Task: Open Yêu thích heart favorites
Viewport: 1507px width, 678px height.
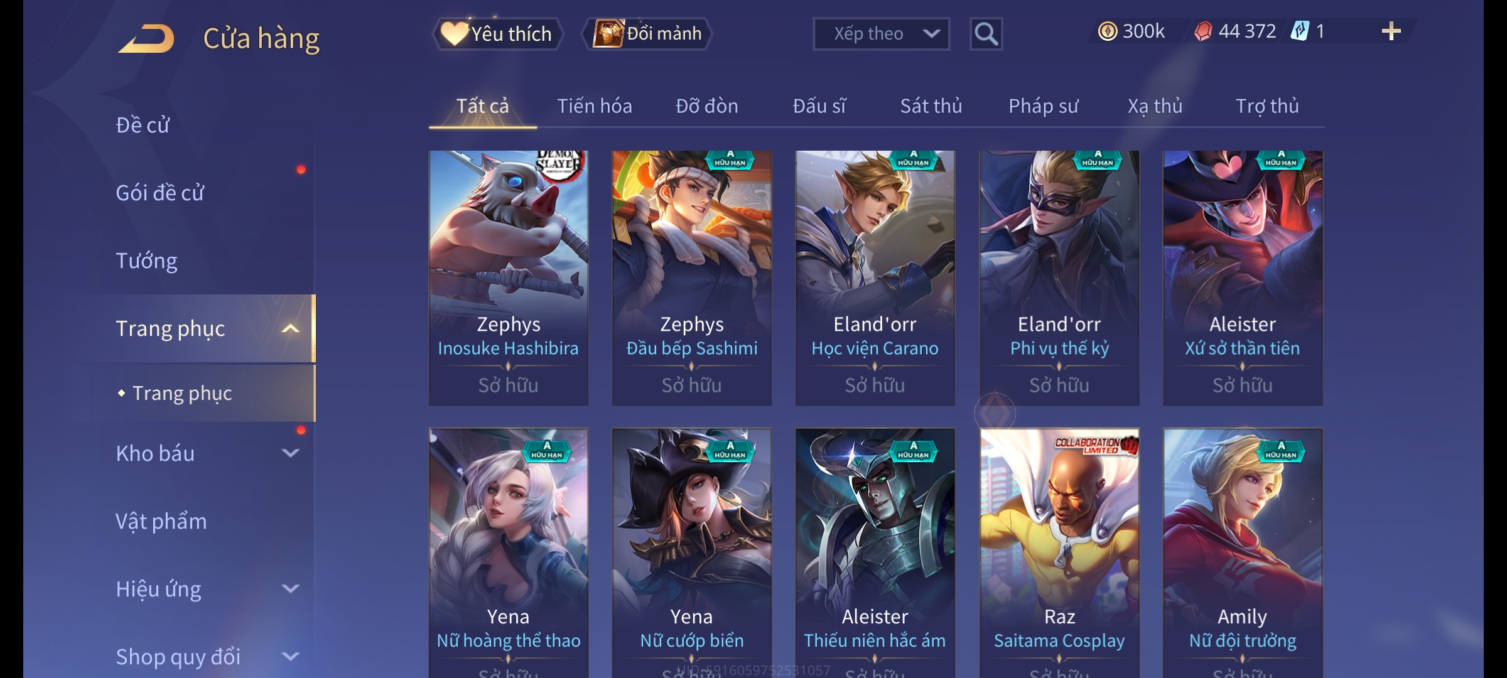Action: [497, 34]
